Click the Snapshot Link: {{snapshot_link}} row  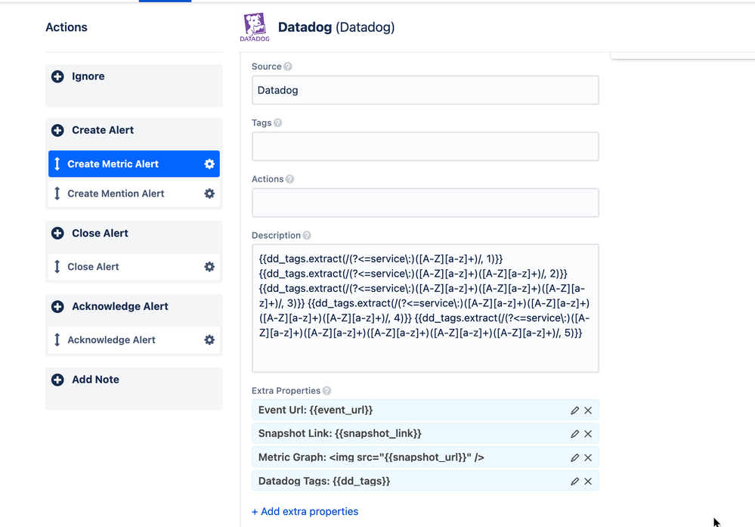click(425, 434)
